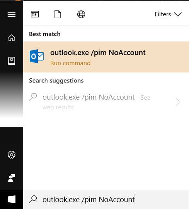Open the hamburger menu in the sidebar
The image size is (189, 209).
pyautogui.click(x=12, y=14)
